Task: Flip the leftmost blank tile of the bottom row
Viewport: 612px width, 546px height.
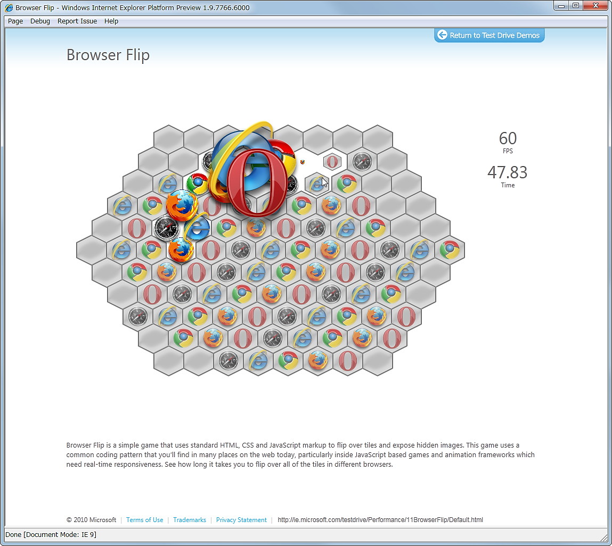Action: (169, 360)
